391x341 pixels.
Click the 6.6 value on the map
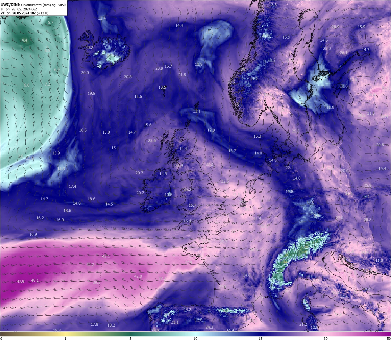click(27, 85)
